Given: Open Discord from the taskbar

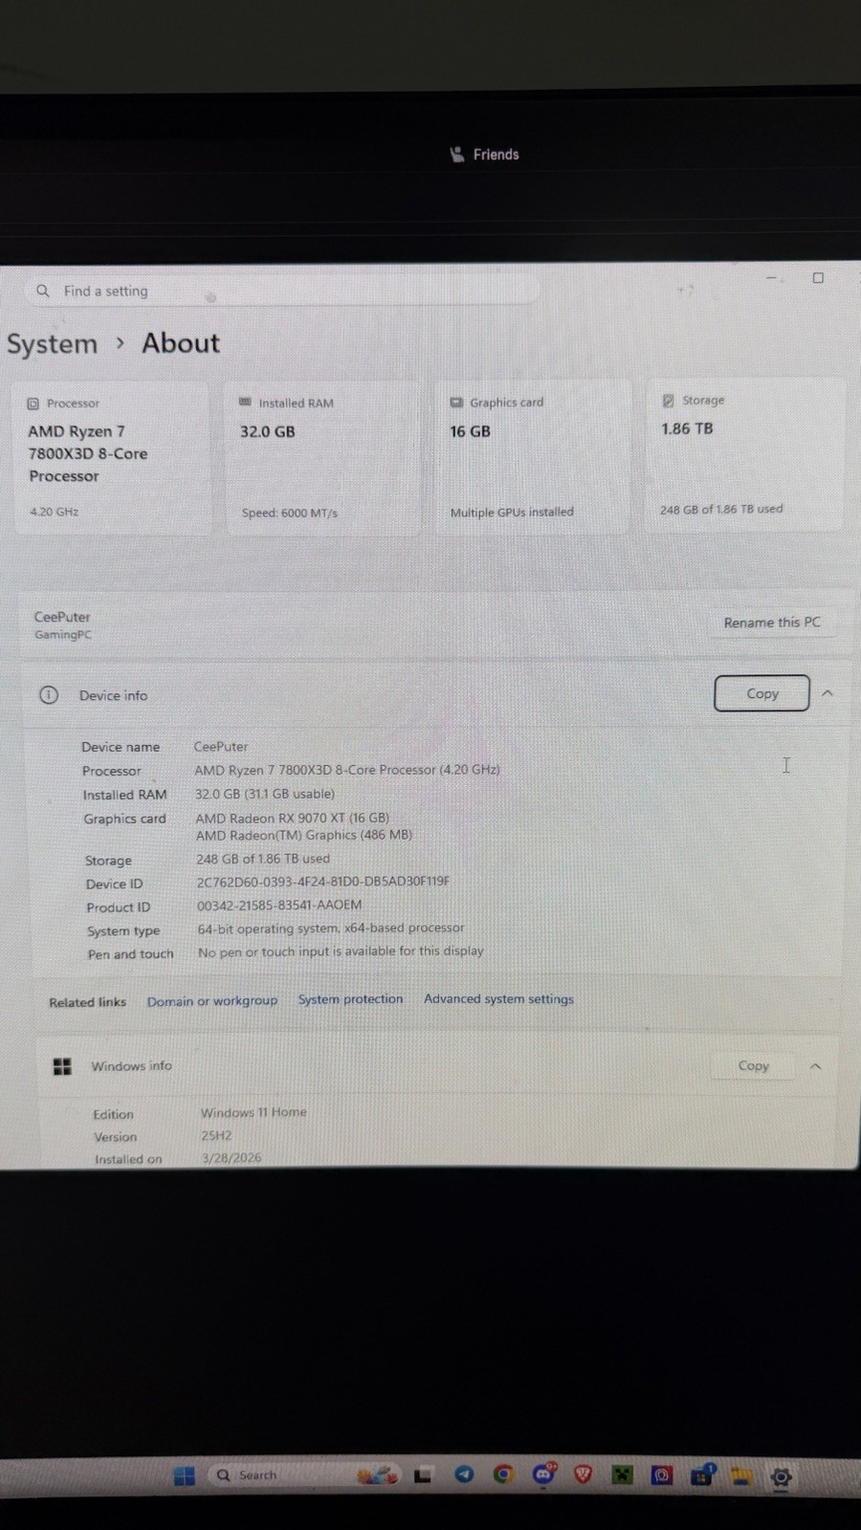Looking at the screenshot, I should point(544,1474).
